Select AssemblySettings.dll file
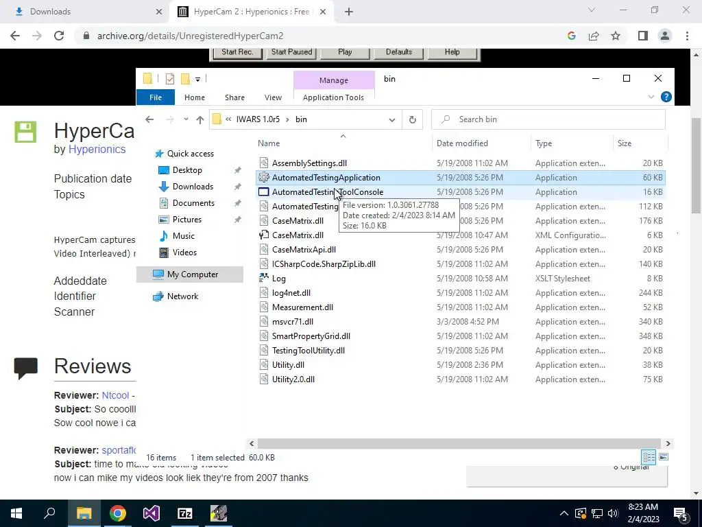Image resolution: width=702 pixels, height=527 pixels. [309, 163]
